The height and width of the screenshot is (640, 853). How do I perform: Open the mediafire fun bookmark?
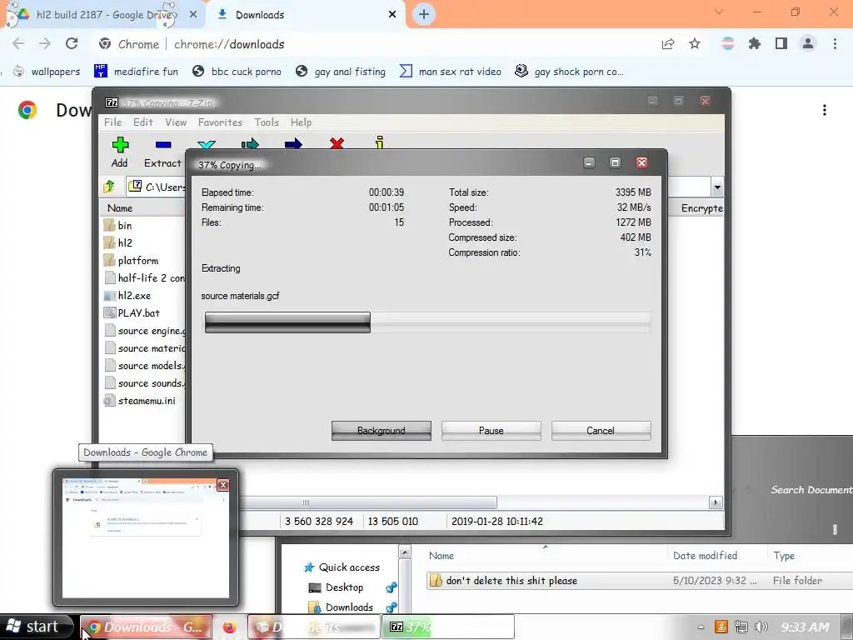[136, 72]
